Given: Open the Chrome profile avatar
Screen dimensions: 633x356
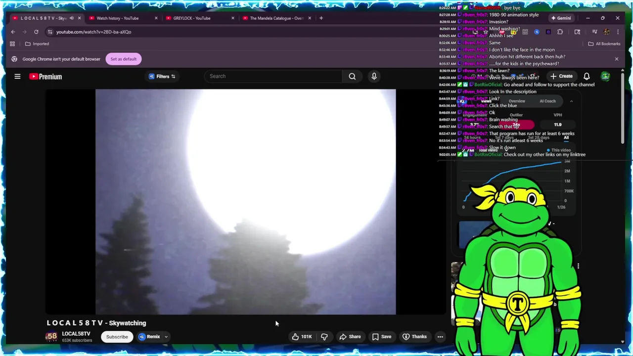Looking at the screenshot, I should click(x=606, y=32).
